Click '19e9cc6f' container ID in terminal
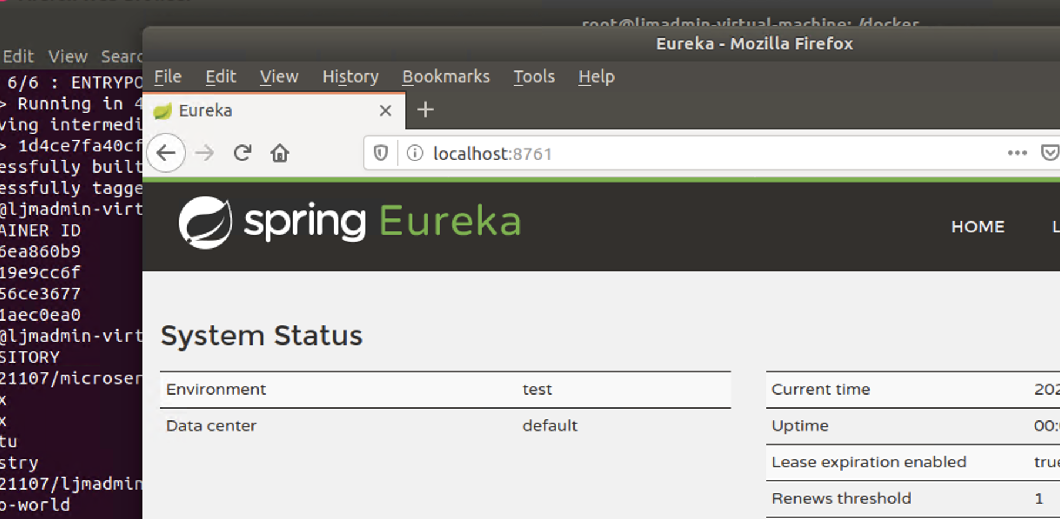This screenshot has height=519, width=1060. click(x=39, y=272)
